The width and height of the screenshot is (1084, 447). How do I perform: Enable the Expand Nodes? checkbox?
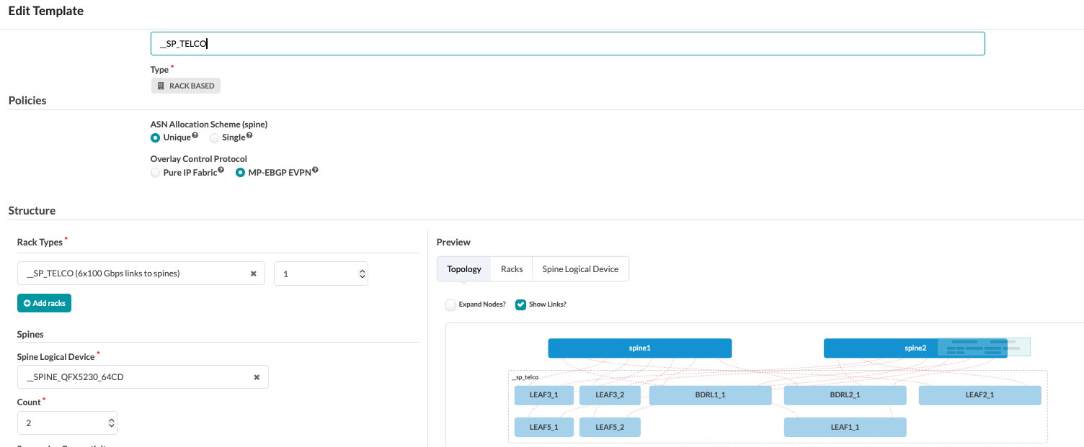coord(450,304)
